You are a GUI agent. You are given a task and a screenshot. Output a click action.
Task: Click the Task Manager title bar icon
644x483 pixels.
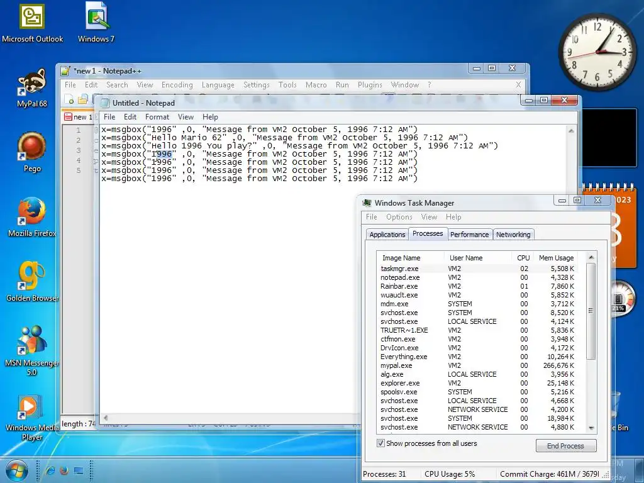(367, 203)
